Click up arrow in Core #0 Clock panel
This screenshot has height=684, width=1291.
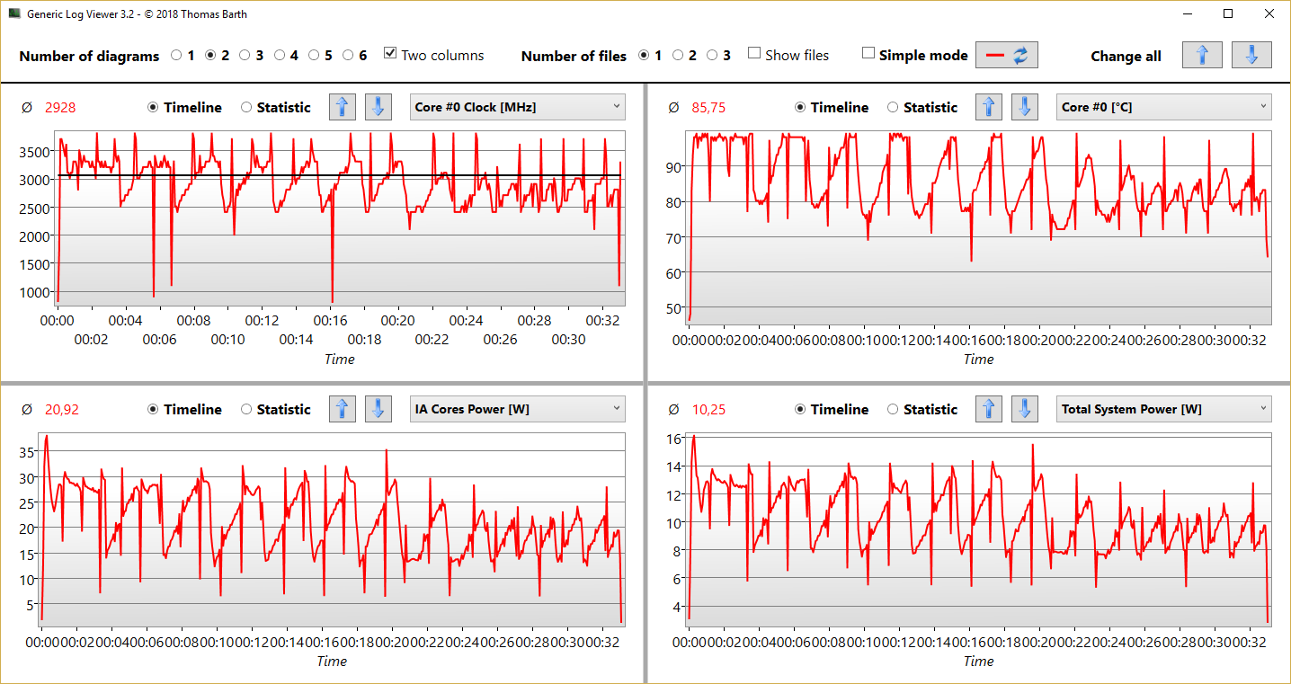(342, 107)
